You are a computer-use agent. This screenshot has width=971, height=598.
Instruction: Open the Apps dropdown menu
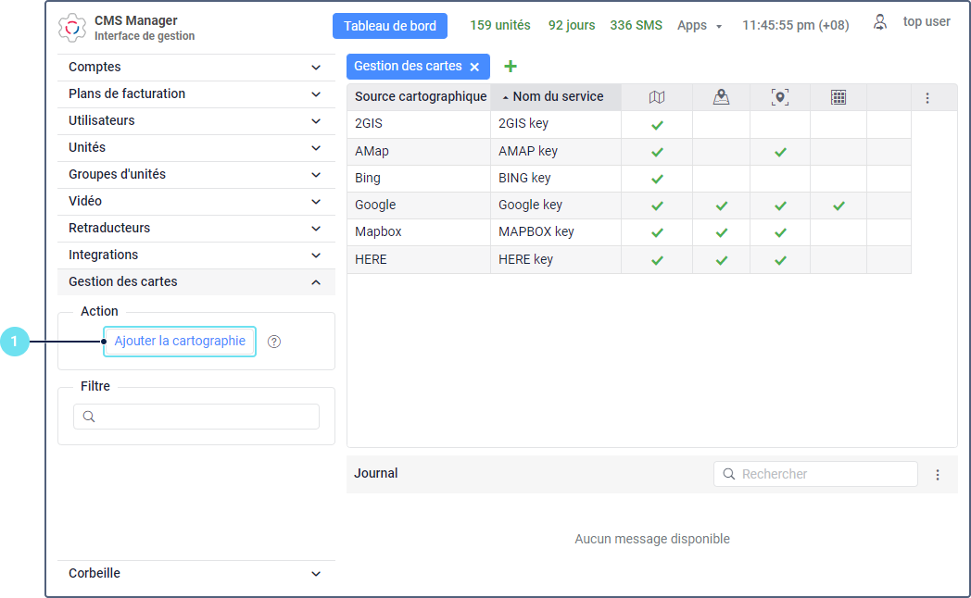coord(700,26)
